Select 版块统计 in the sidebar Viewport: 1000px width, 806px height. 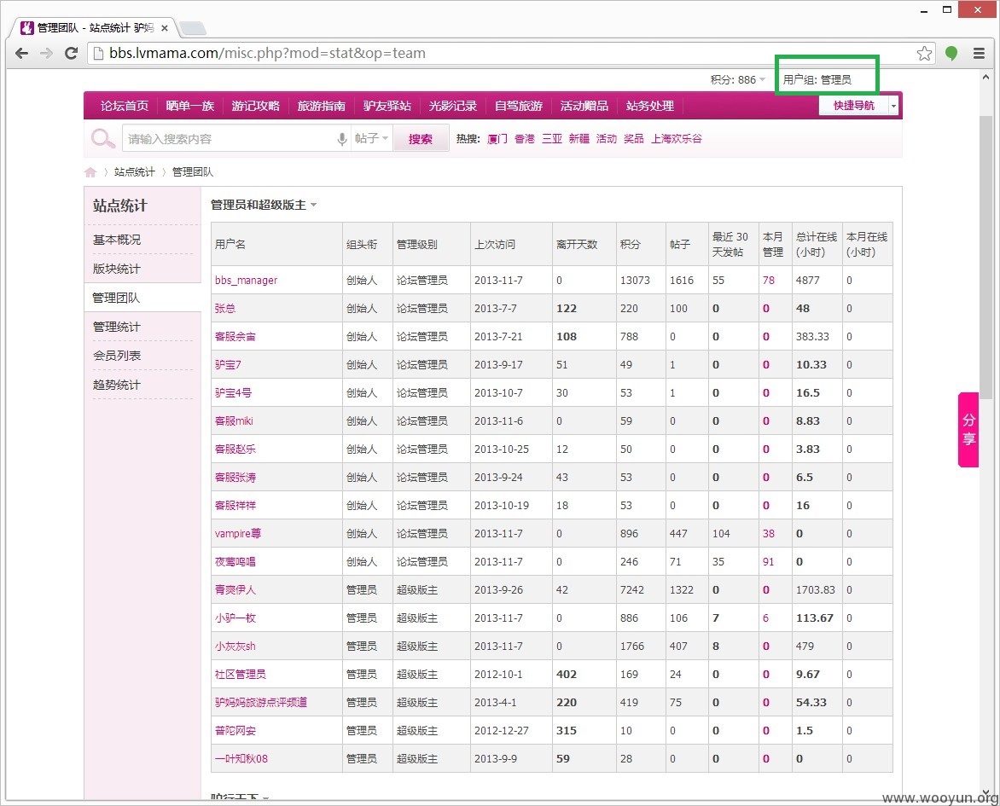click(x=117, y=269)
